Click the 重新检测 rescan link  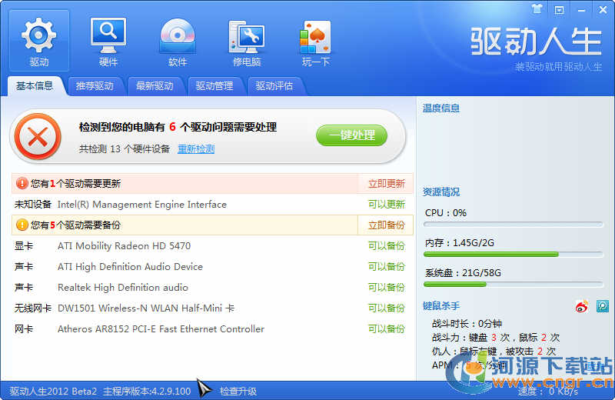click(196, 149)
